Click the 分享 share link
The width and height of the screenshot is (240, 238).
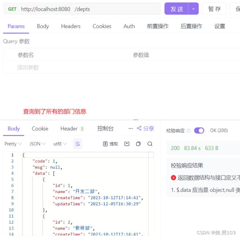point(145,128)
